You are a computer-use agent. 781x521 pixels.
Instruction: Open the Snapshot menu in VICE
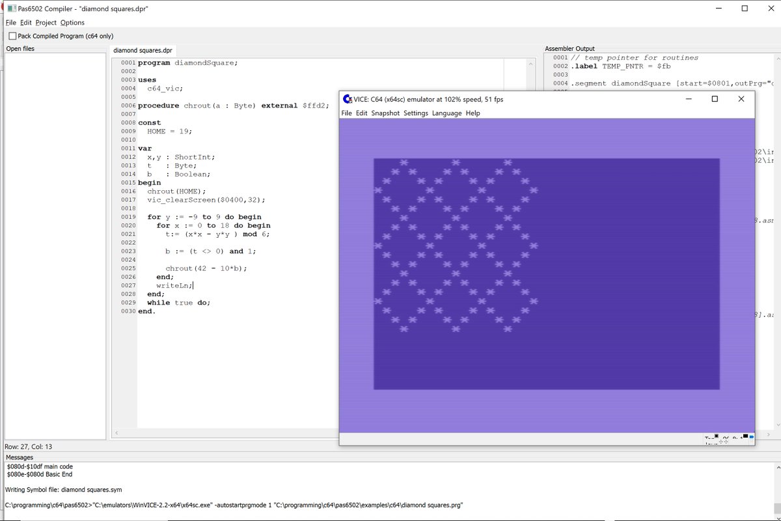(385, 113)
